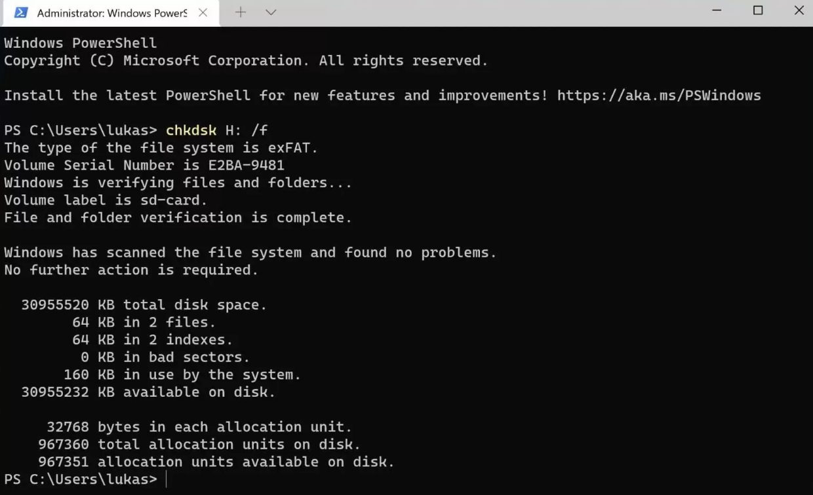Click the total disk space line

(x=144, y=305)
